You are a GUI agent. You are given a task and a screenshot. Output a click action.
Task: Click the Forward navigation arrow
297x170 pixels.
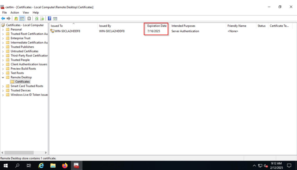8,18
